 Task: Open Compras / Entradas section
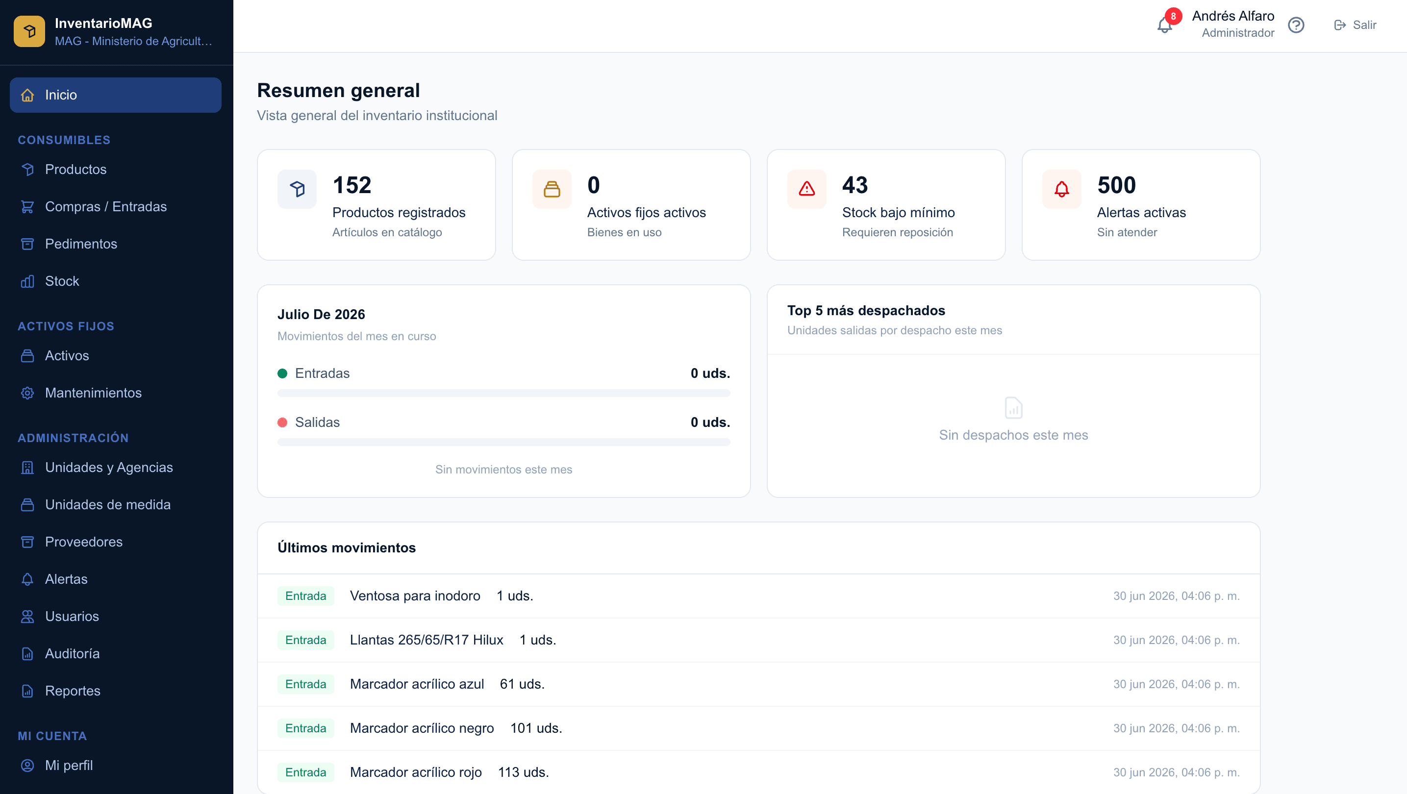[x=116, y=206]
